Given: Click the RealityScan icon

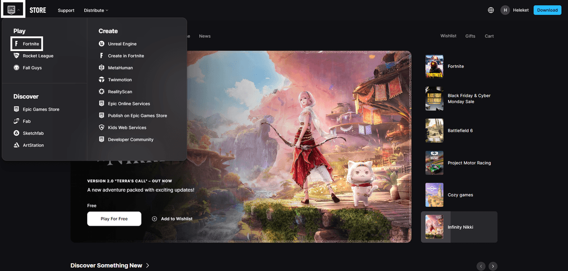Looking at the screenshot, I should coord(102,92).
